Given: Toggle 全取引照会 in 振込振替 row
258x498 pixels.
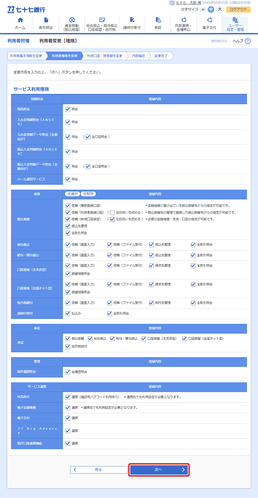Looking at the screenshot, I should click(68, 233).
